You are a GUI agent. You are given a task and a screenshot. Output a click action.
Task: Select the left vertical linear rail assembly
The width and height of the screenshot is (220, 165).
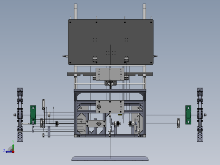[x=20, y=115]
